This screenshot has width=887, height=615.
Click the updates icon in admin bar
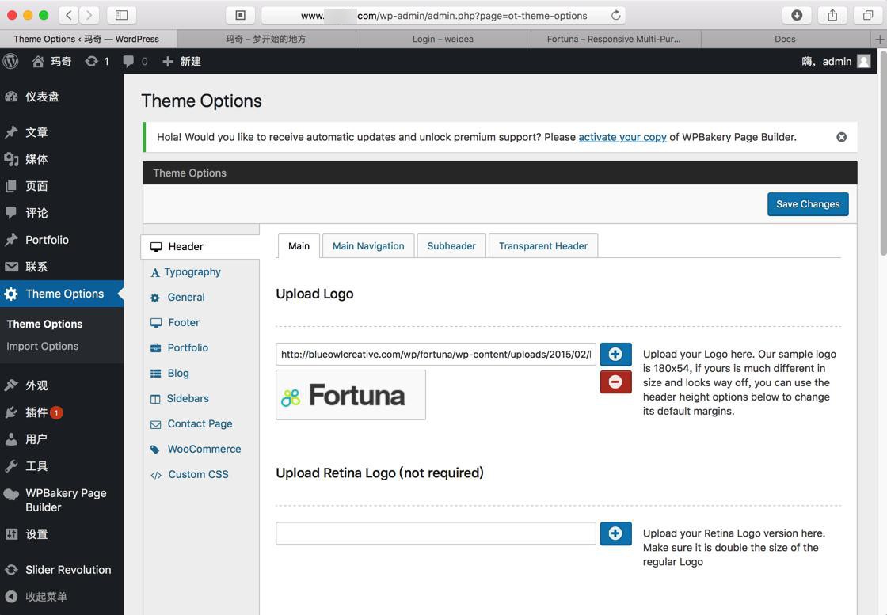tap(97, 61)
